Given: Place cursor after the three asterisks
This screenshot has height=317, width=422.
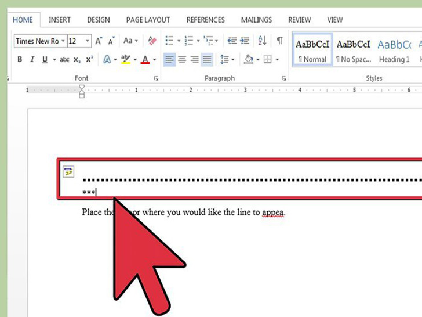Looking at the screenshot, I should pyautogui.click(x=96, y=192).
